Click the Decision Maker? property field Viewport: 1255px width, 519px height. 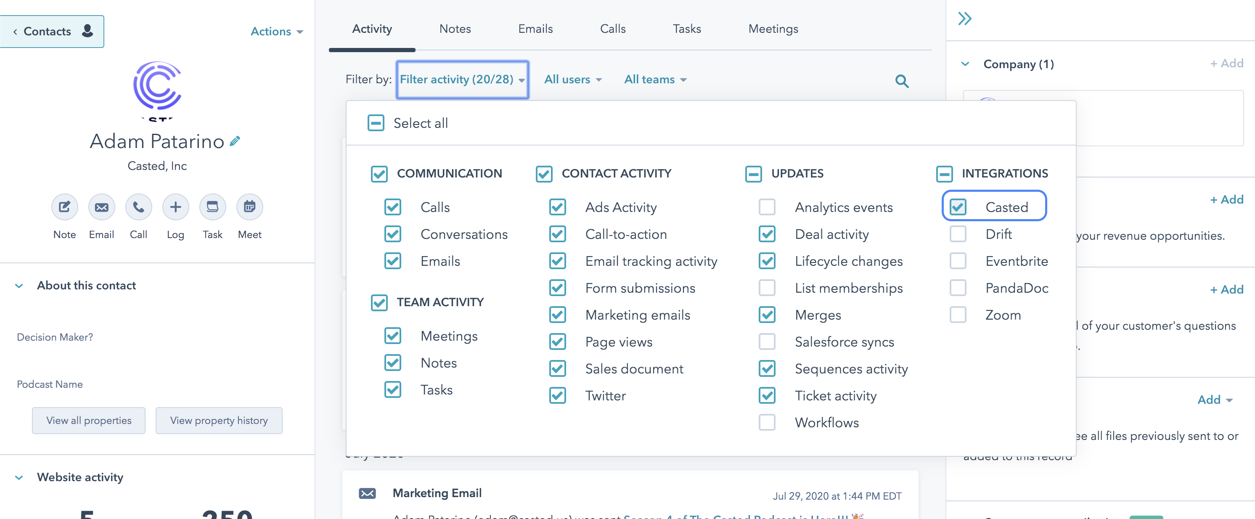tap(55, 337)
